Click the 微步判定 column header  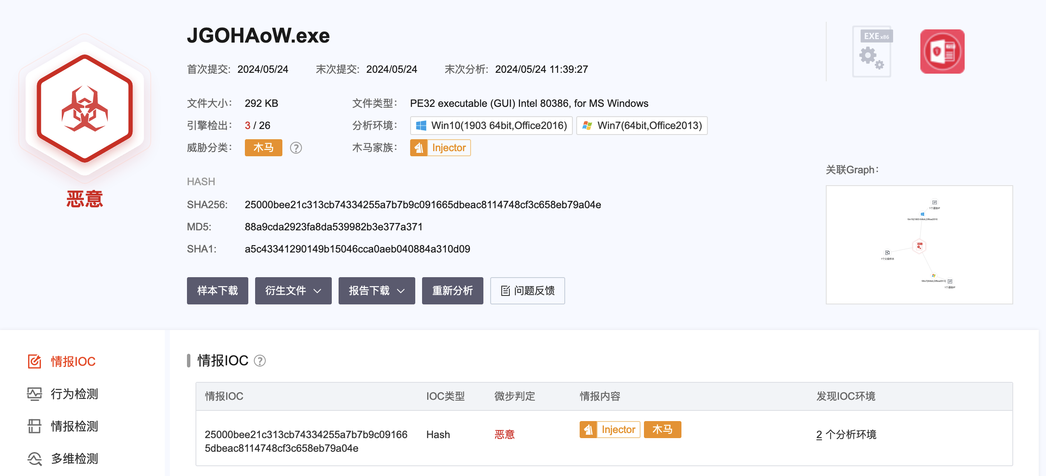(515, 396)
